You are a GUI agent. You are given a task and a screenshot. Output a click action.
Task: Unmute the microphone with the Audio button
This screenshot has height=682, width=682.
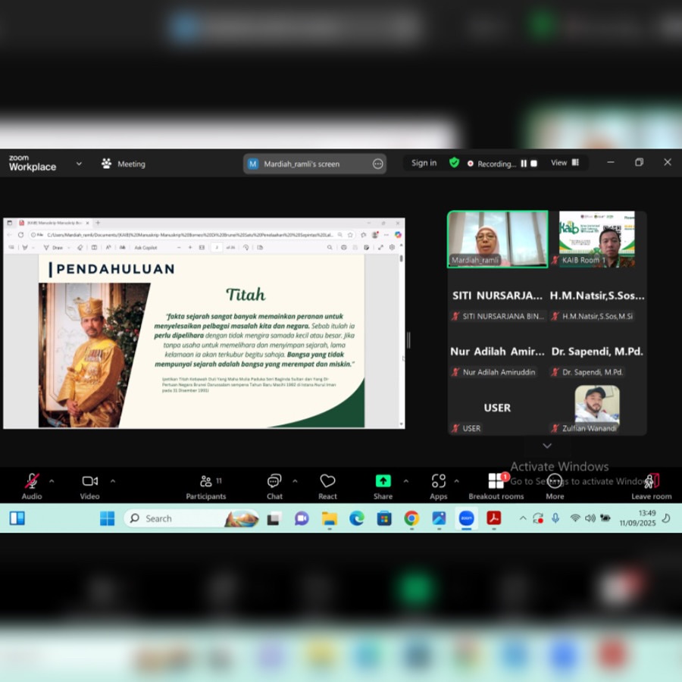click(x=32, y=482)
